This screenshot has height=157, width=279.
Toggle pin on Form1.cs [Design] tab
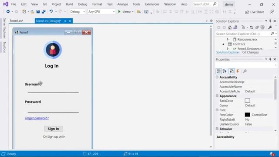[x=65, y=21]
